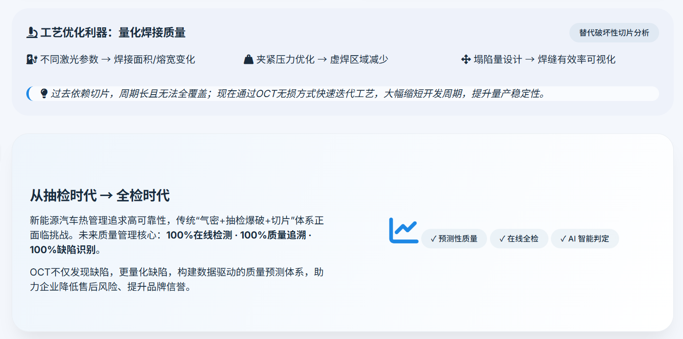
Task: Click the ✓ AI 智能判定 pill
Action: pyautogui.click(x=585, y=239)
